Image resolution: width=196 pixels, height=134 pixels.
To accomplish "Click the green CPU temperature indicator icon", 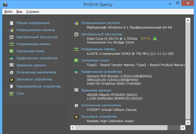I will [x=155, y=38].
